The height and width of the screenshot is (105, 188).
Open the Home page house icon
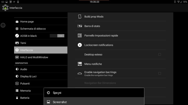(17, 22)
